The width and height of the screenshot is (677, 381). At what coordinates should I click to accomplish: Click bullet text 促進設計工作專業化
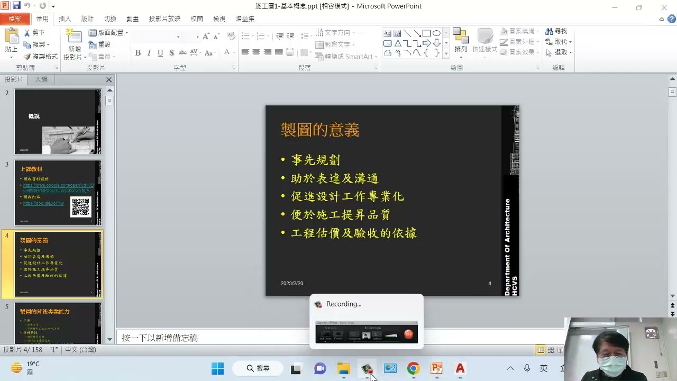pos(347,196)
